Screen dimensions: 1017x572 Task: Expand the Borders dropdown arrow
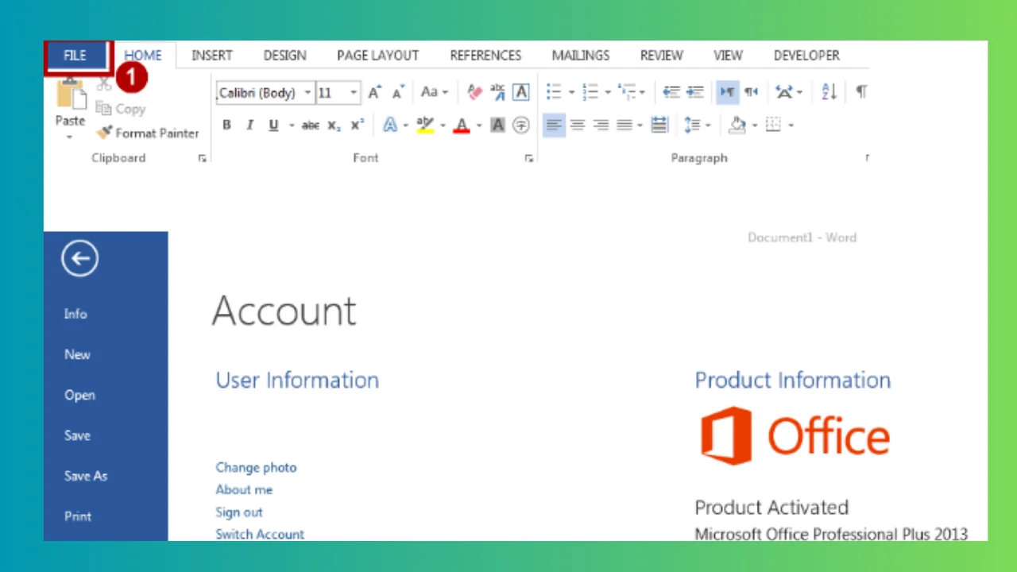(x=790, y=126)
